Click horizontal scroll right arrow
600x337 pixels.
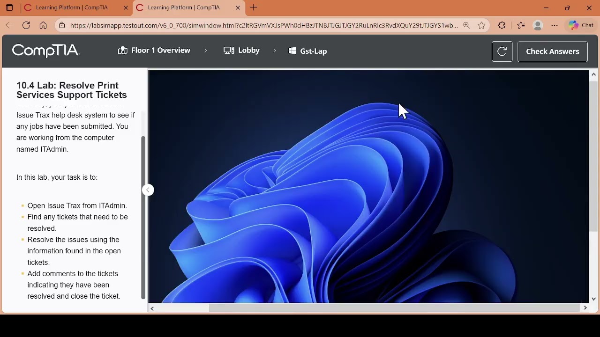585,308
